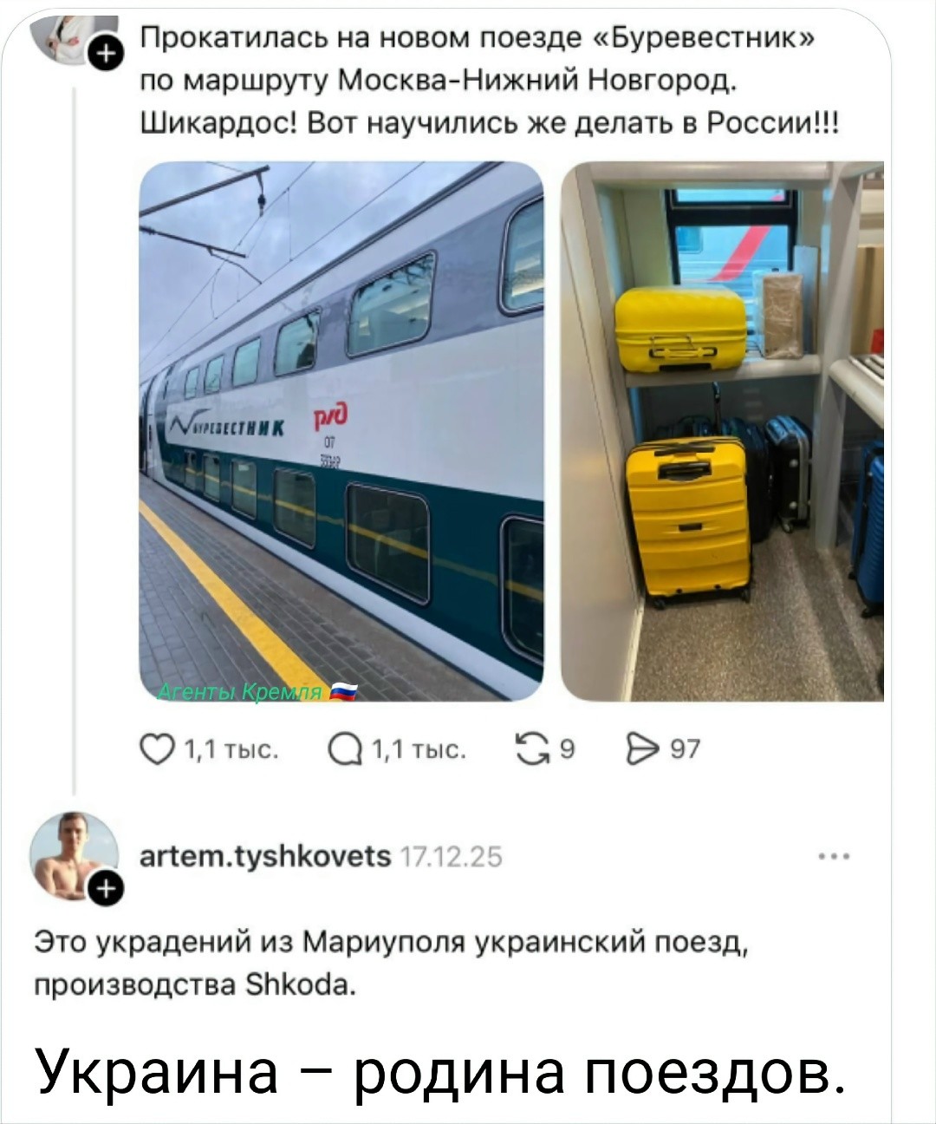The height and width of the screenshot is (1124, 936).
Task: Share the post with the paper-plane icon
Action: coord(640,749)
